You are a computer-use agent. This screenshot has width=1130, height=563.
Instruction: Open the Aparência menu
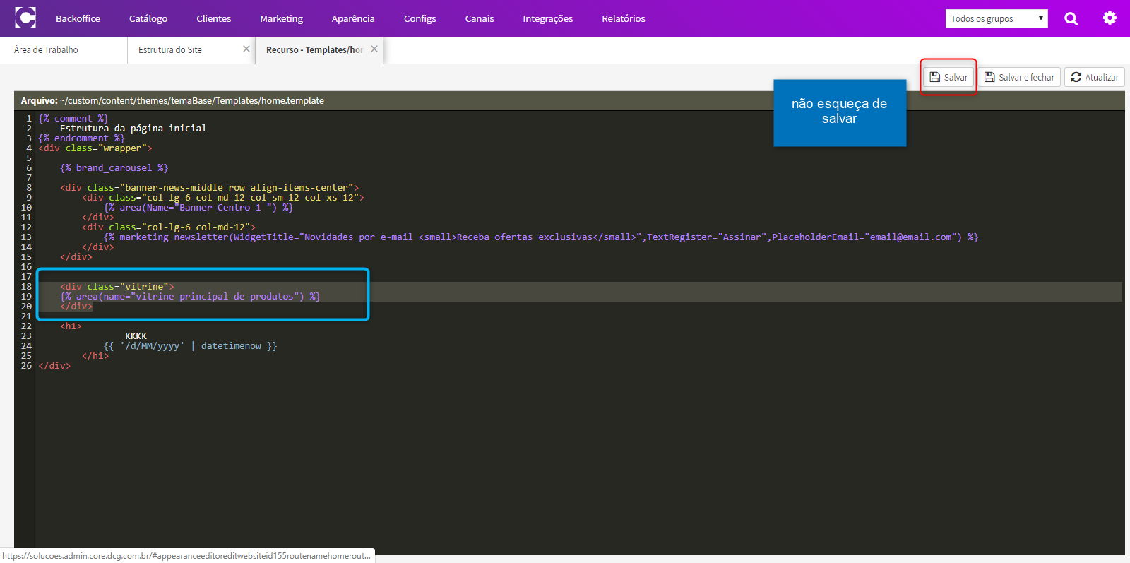tap(353, 18)
